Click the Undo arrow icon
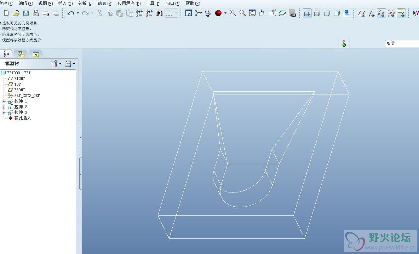The width and height of the screenshot is (419, 254). pos(70,13)
